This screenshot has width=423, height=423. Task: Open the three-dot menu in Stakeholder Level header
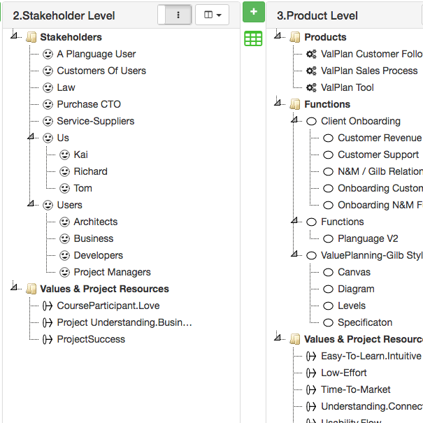point(178,15)
